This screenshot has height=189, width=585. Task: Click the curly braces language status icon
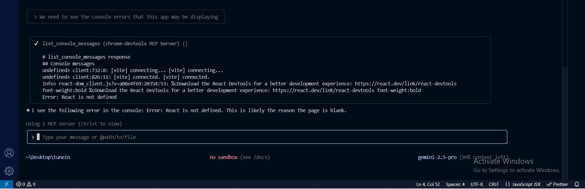pyautogui.click(x=507, y=184)
